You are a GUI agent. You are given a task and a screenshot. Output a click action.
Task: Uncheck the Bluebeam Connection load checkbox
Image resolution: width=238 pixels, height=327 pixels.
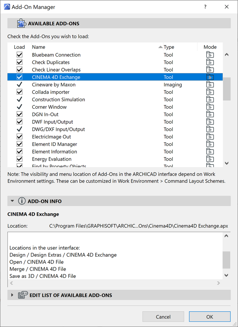[19, 55]
